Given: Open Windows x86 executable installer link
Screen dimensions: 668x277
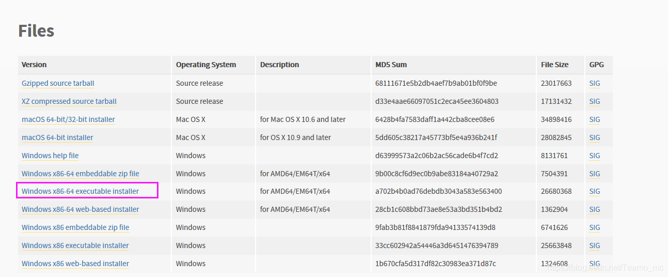Looking at the screenshot, I should click(x=75, y=245).
